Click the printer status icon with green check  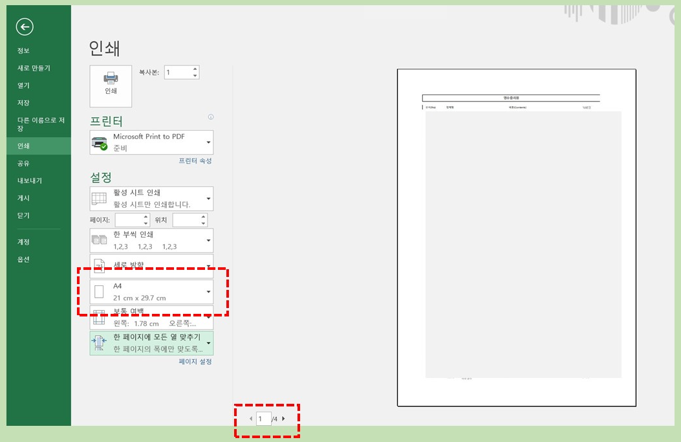(x=100, y=143)
